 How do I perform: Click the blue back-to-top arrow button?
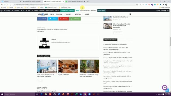point(167,90)
